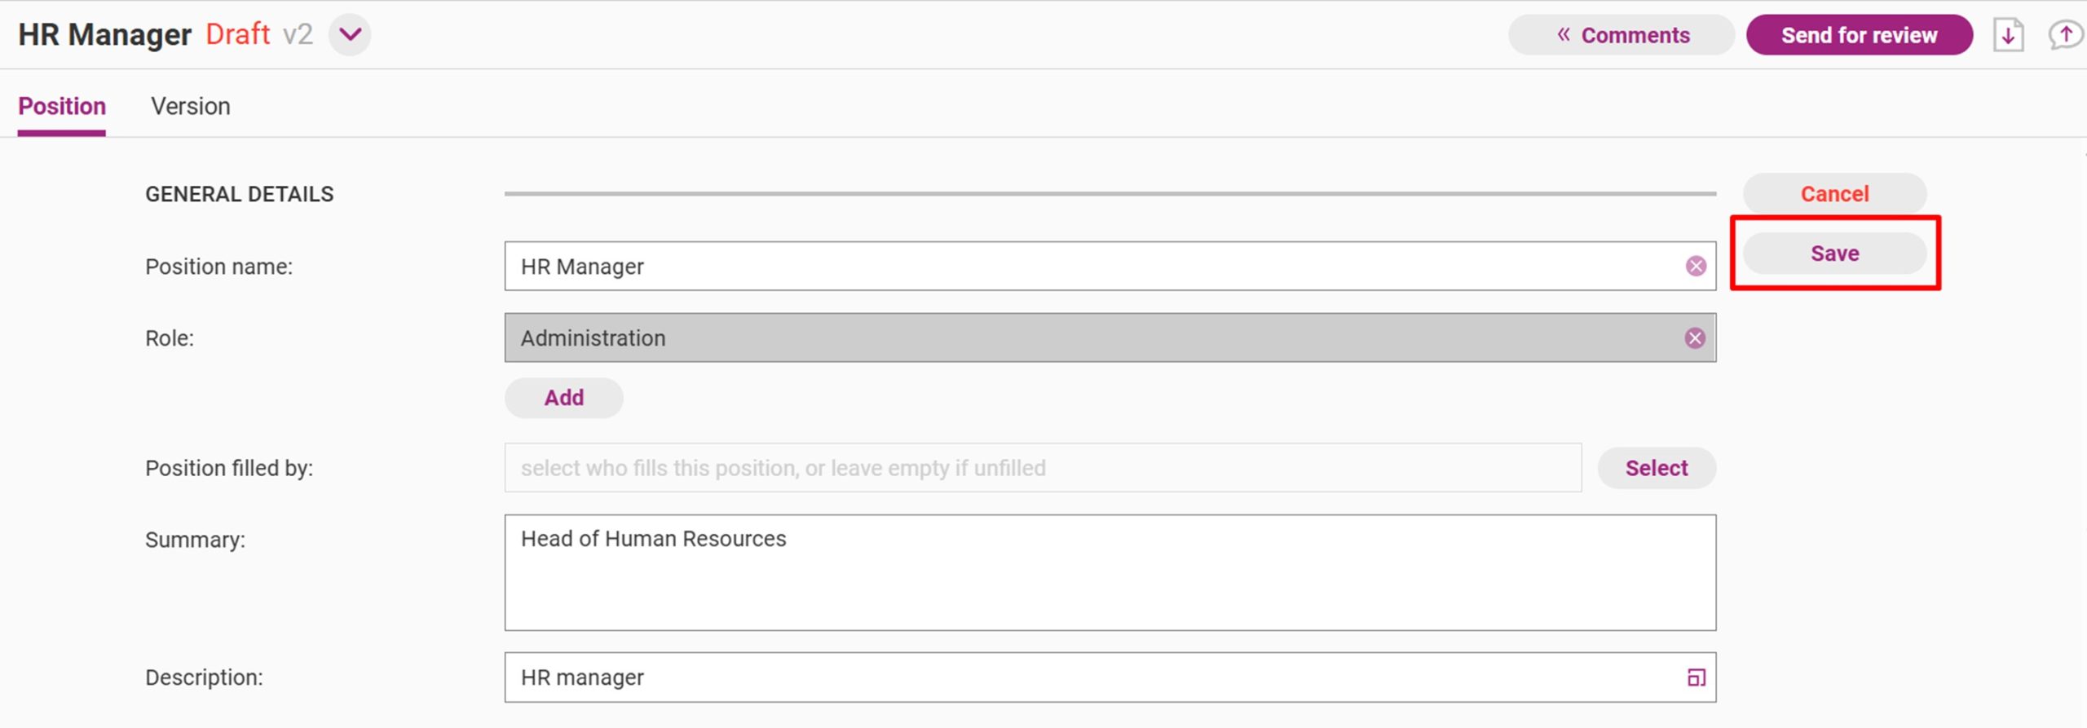Click the download document icon in the header
The height and width of the screenshot is (728, 2087).
pyautogui.click(x=2009, y=35)
